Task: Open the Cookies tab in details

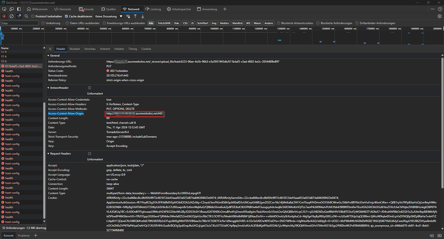Action: click(146, 49)
